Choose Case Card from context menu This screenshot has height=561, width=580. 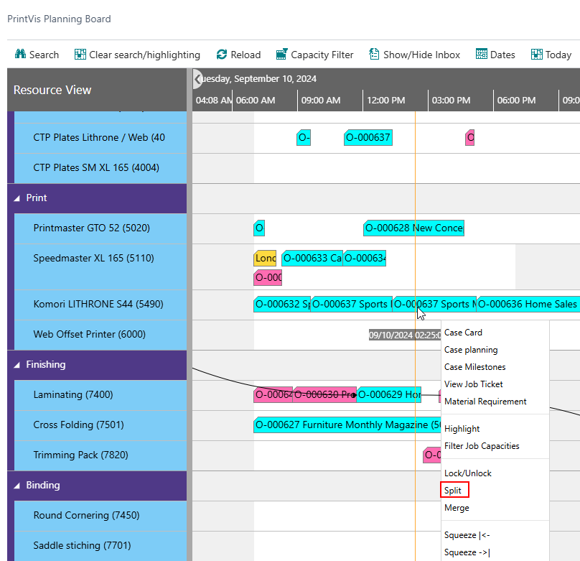[463, 333]
